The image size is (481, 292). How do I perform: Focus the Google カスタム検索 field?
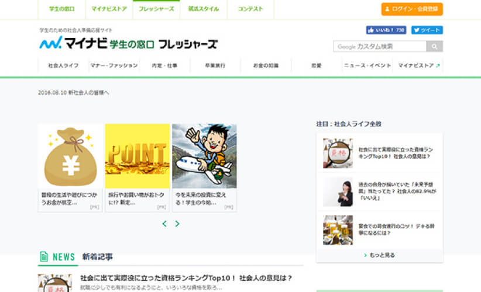tap(380, 47)
